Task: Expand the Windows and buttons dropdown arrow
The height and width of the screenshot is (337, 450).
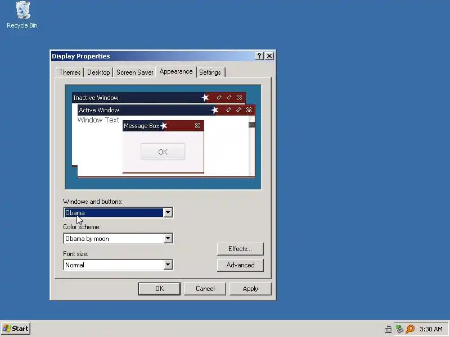Action: pyautogui.click(x=168, y=213)
